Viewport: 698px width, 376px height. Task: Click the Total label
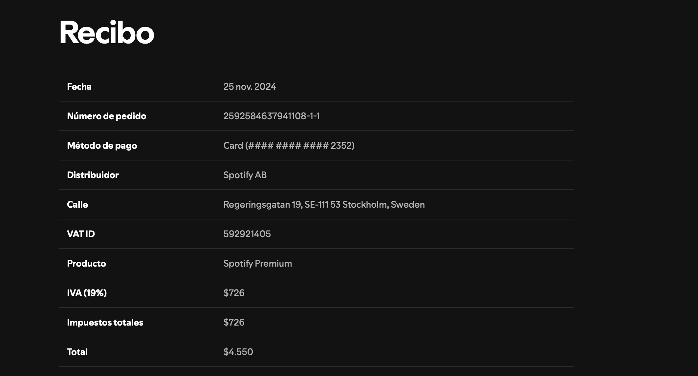pyautogui.click(x=77, y=352)
